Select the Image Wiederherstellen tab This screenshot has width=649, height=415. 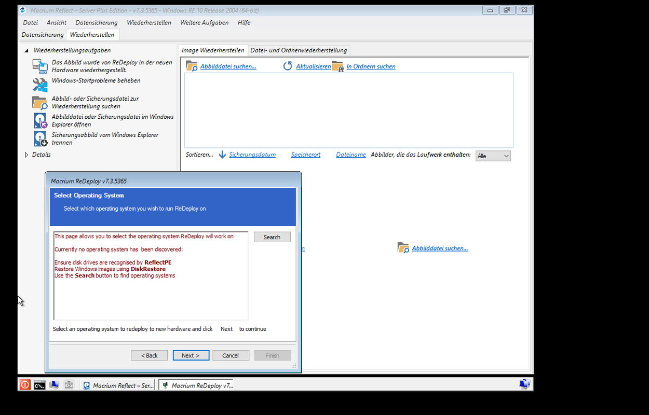213,50
